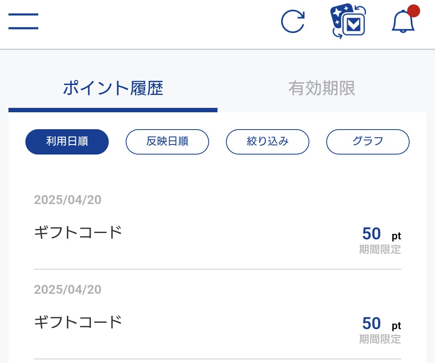Select 反映日順 sort option

tap(167, 142)
